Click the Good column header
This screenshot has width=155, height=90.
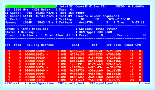[75, 45]
